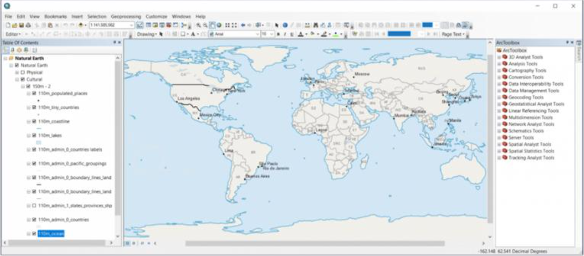Select the 110m_ocean layer name
The width and height of the screenshot is (584, 256).
pyautogui.click(x=51, y=233)
